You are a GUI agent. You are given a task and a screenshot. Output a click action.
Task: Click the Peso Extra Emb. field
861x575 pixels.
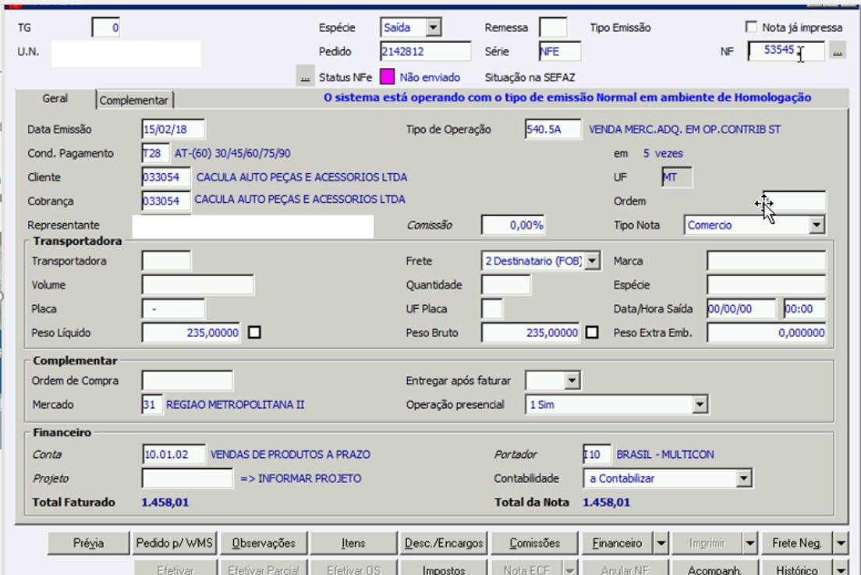766,333
